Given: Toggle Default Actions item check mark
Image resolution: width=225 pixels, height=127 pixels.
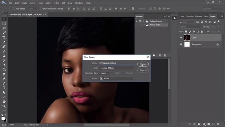Looking at the screenshot, I should pos(137,21).
